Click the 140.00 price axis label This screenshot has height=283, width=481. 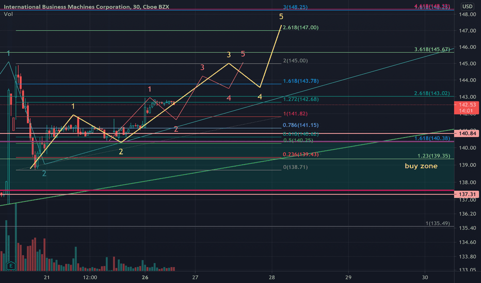tap(468, 148)
